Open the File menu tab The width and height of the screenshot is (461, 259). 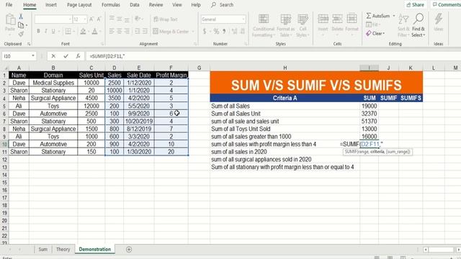point(9,5)
